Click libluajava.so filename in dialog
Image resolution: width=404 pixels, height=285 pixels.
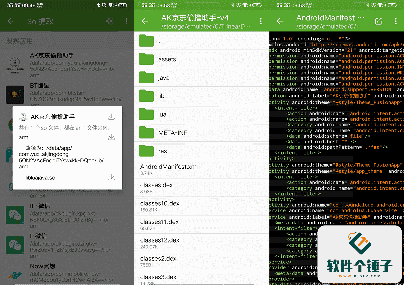click(x=40, y=178)
